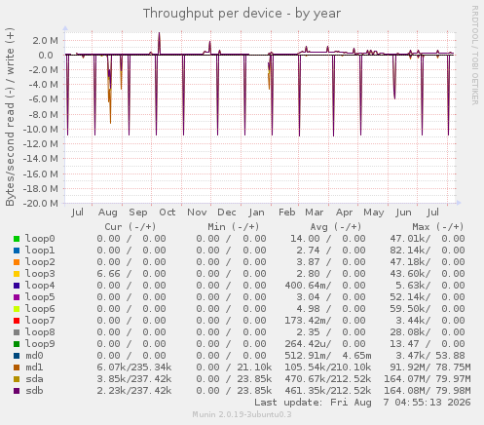Click the 'Max (-/+)' column header
This screenshot has width=484, height=425.
coord(438,227)
